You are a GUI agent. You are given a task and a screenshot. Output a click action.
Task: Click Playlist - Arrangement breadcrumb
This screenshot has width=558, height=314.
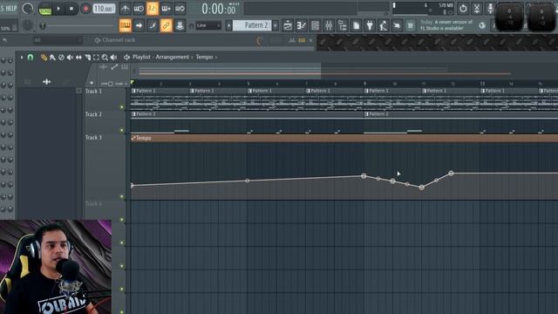tap(160, 57)
